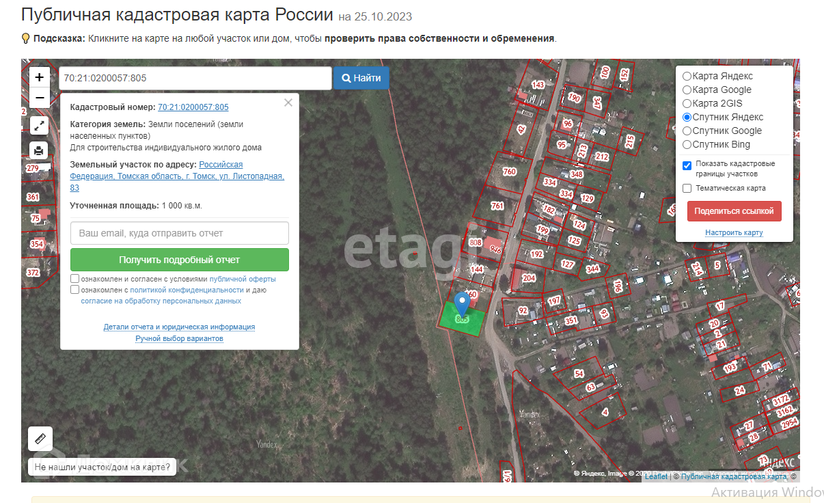Select parcel 197 on the map

pos(553,301)
